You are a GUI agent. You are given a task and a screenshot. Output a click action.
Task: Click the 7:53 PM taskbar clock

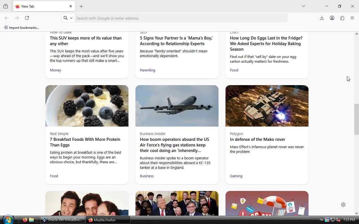pyautogui.click(x=349, y=220)
